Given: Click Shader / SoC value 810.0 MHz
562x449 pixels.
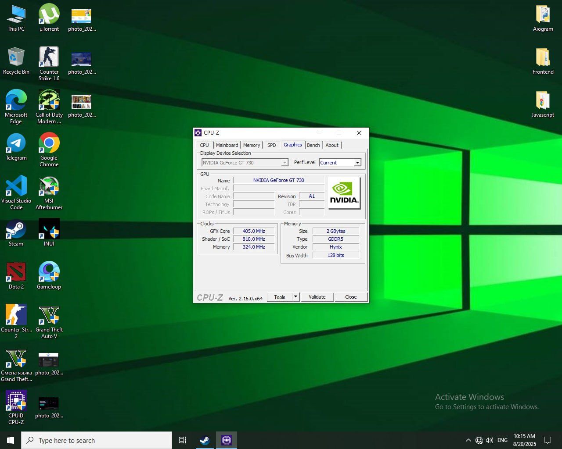Looking at the screenshot, I should click(x=254, y=239).
